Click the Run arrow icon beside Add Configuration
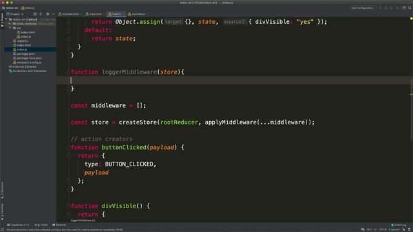413x232 pixels. pyautogui.click(x=380, y=8)
